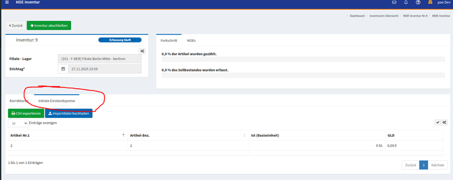The height and width of the screenshot is (180, 453).
Task: Open the Stichtag calendar icon
Action: [x=63, y=69]
